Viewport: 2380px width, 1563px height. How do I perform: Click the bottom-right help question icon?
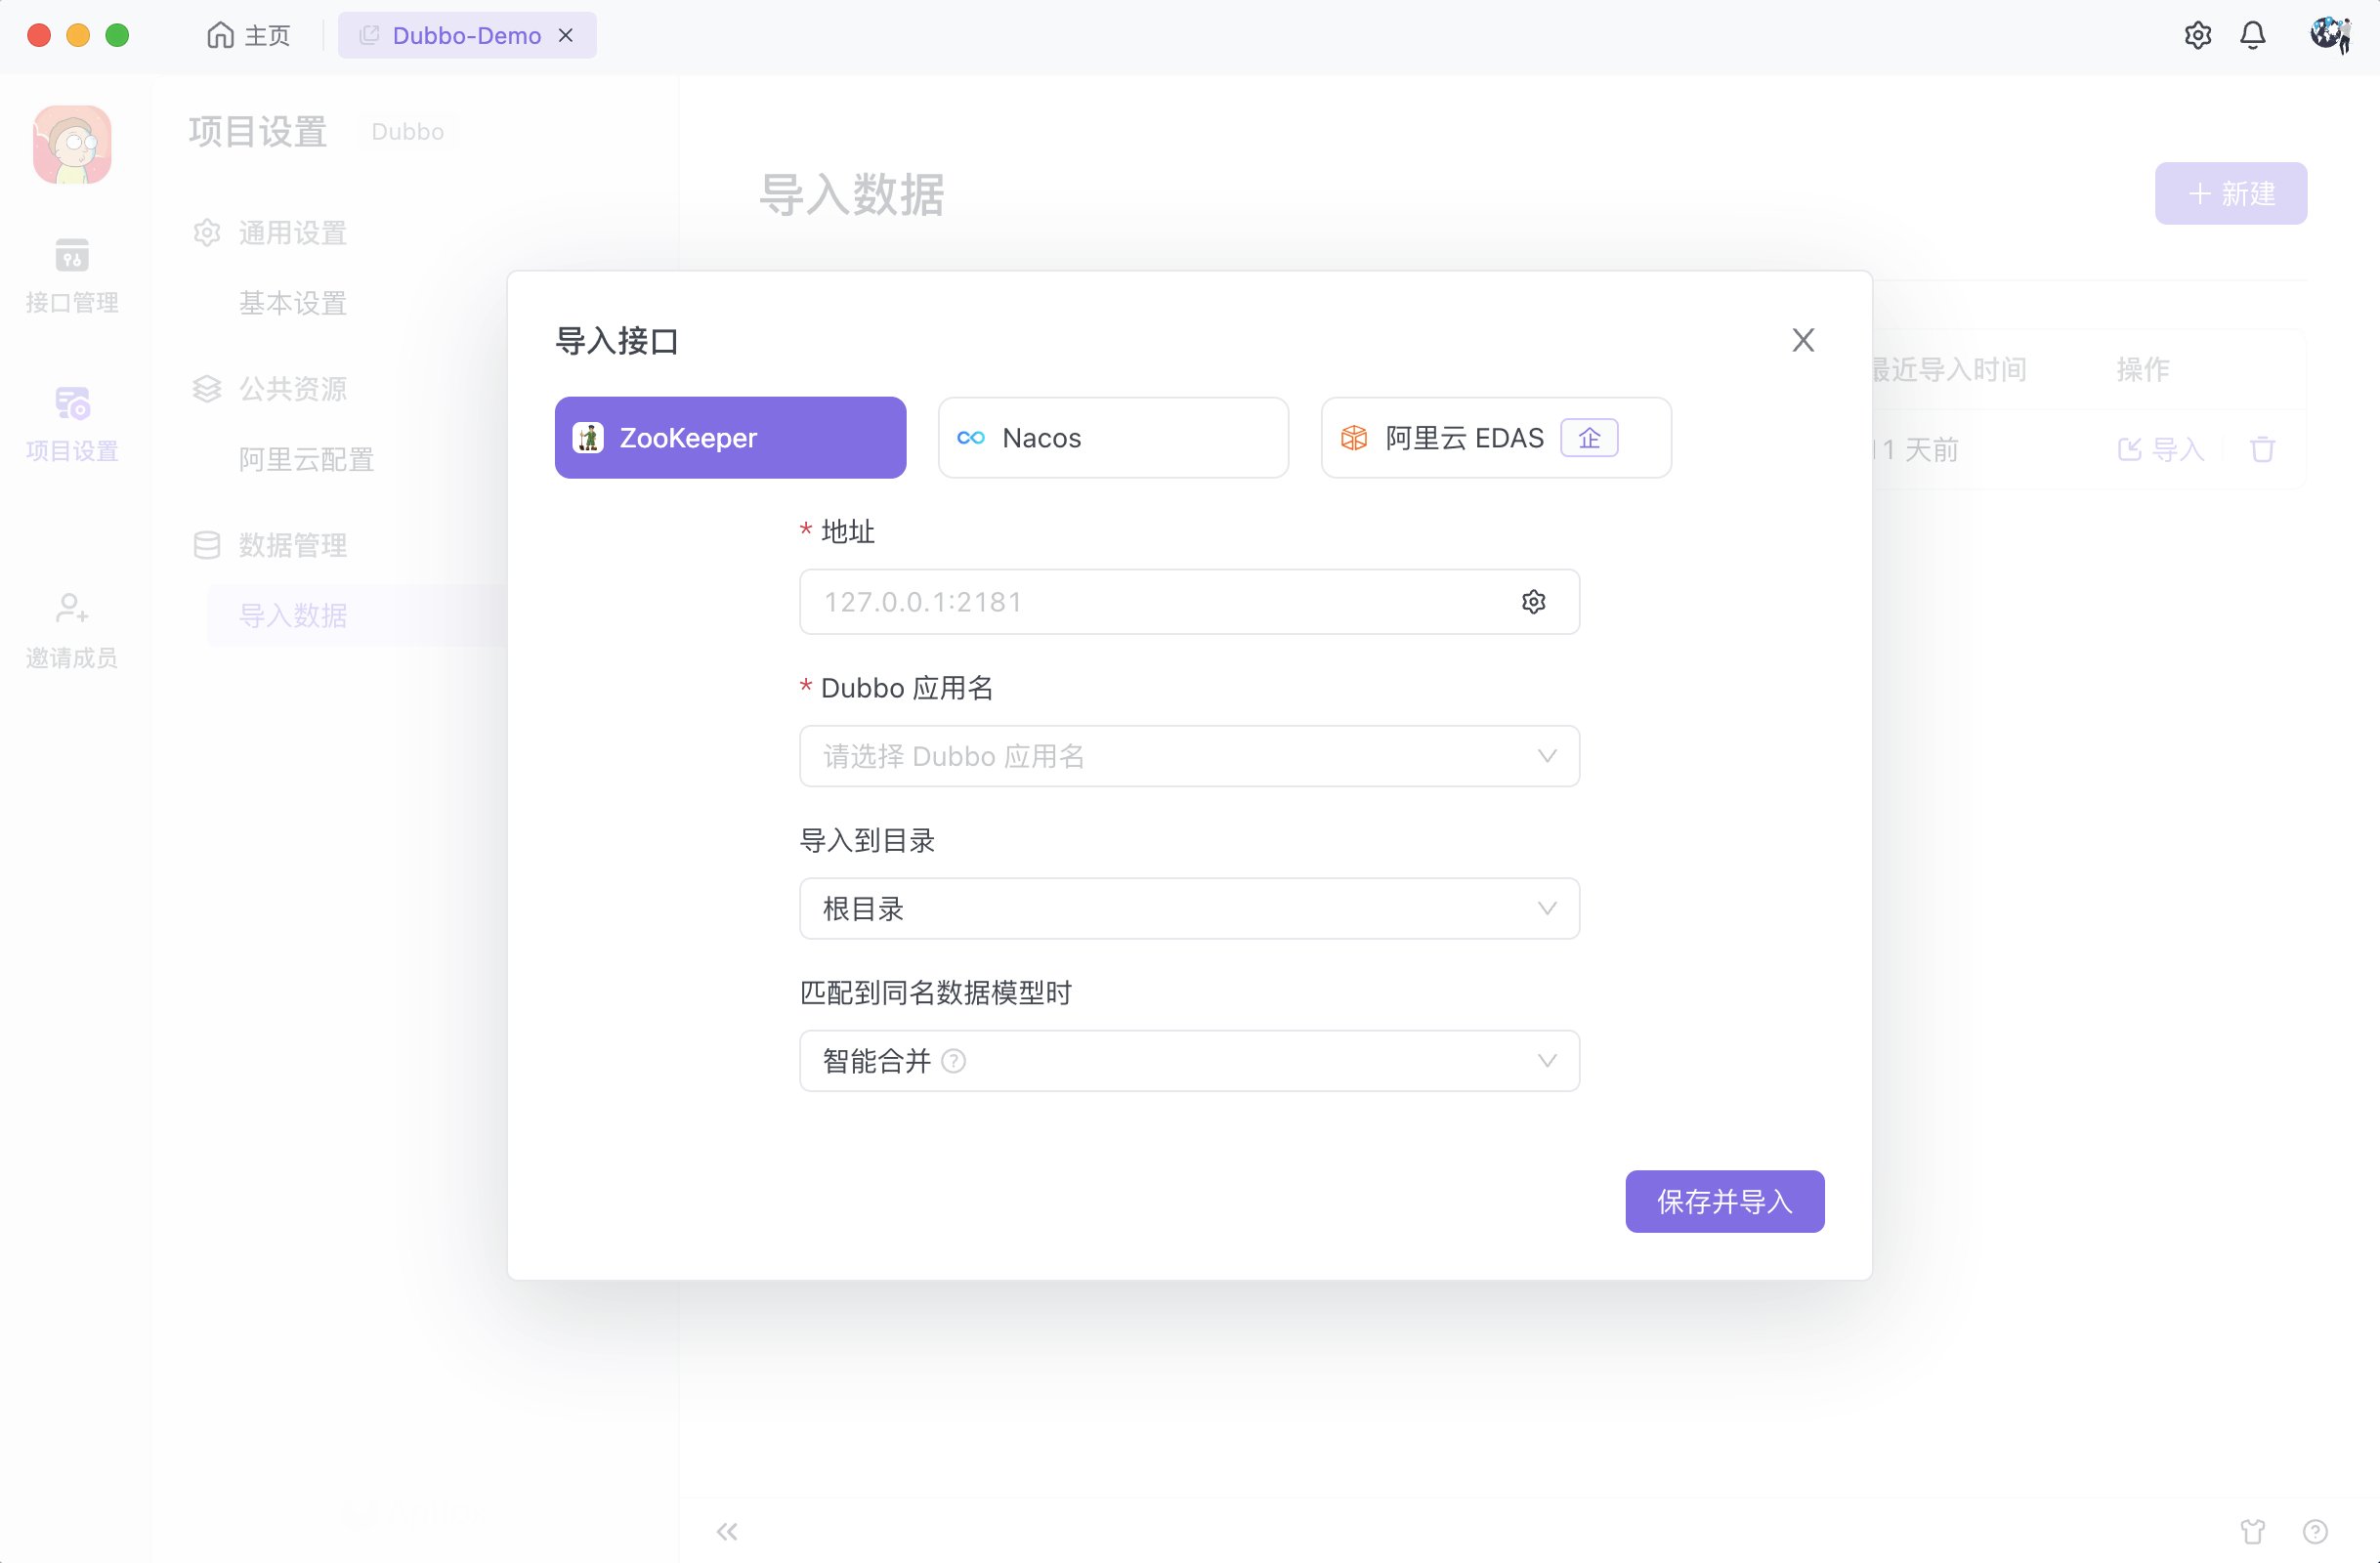click(x=2315, y=1531)
